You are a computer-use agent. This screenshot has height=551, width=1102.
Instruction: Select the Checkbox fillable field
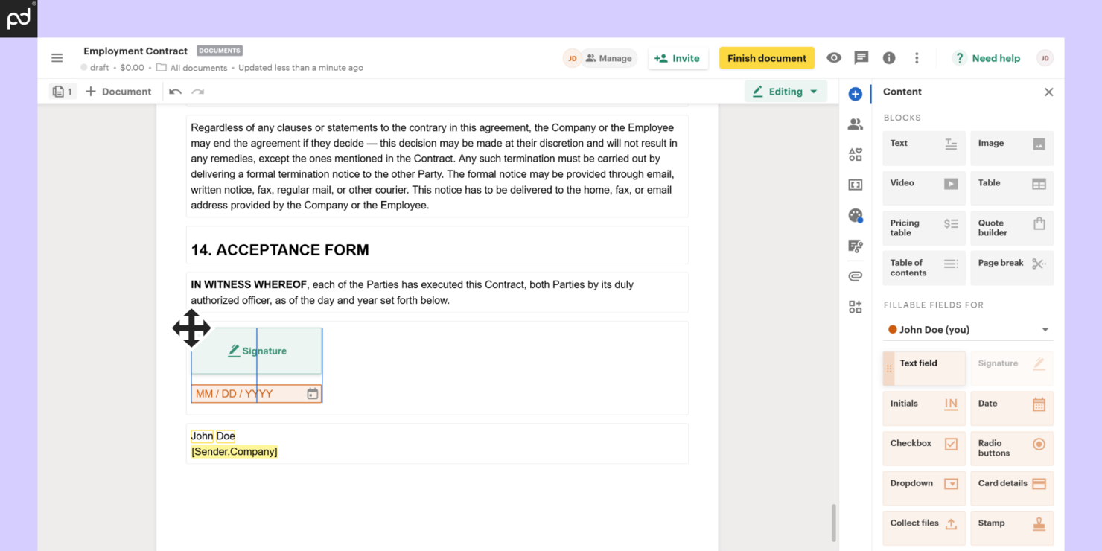click(924, 448)
